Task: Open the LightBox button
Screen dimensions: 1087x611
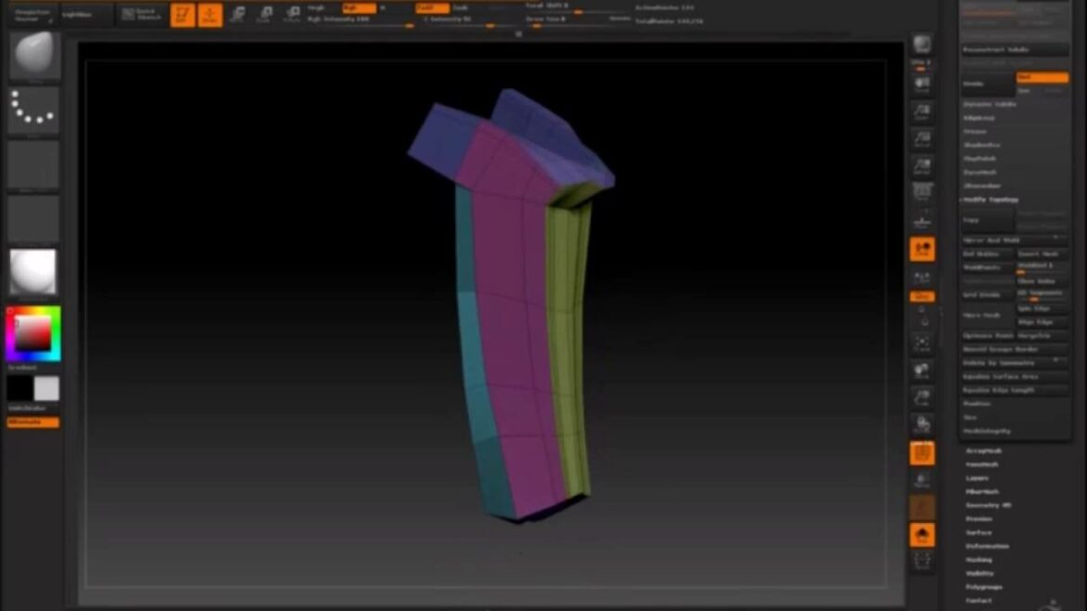Action: coord(77,15)
